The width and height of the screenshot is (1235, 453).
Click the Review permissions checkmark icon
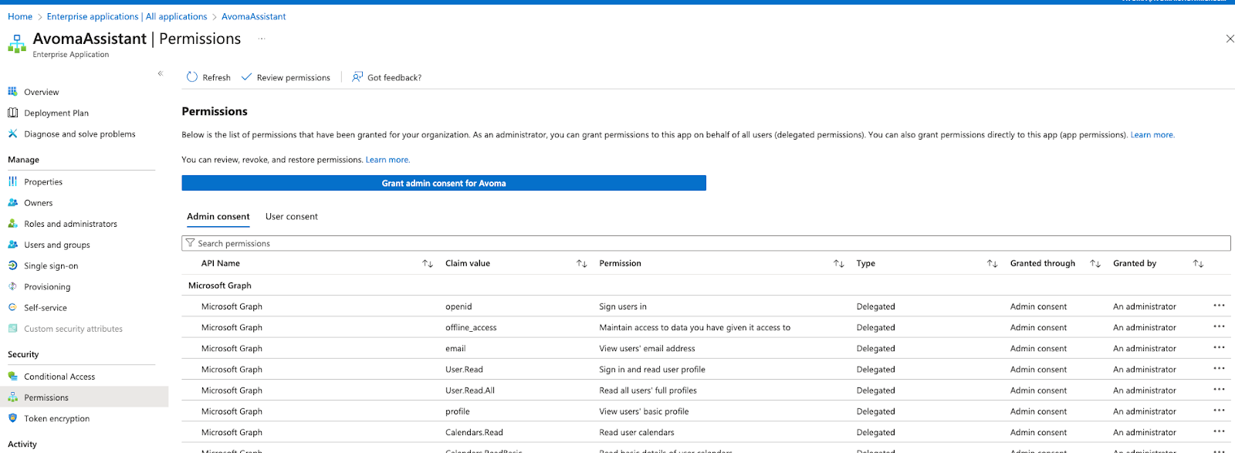tap(246, 76)
